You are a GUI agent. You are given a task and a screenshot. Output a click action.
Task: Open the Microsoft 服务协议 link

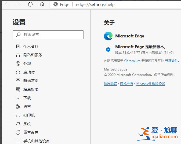click(x=151, y=83)
